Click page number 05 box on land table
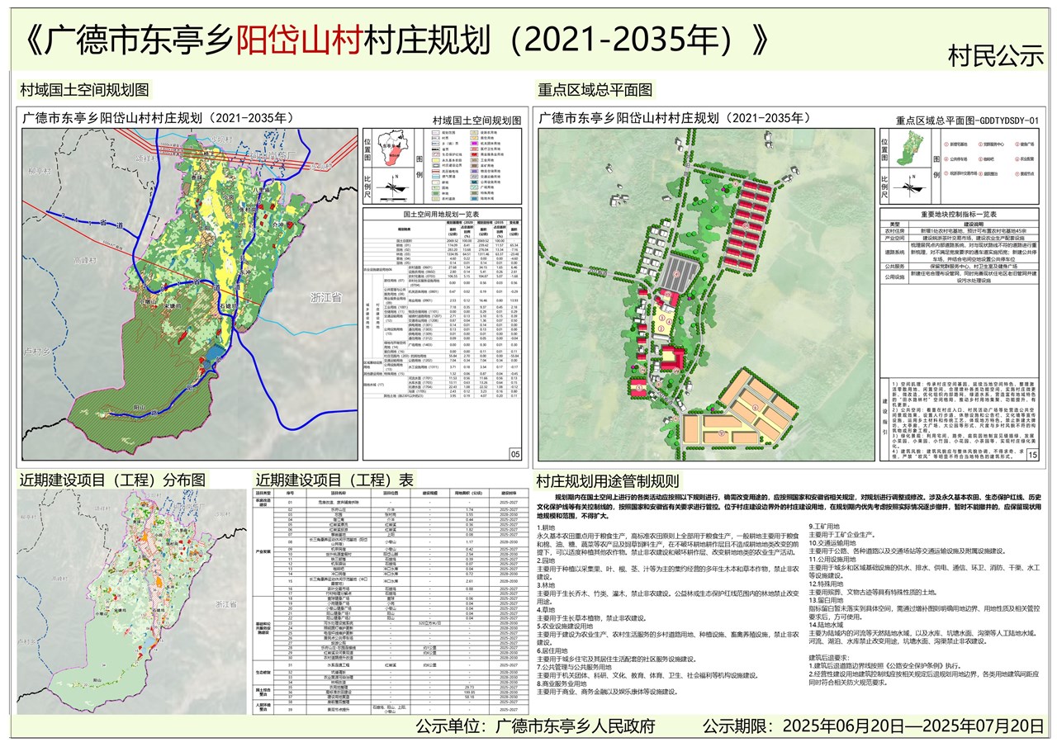The image size is (1057, 747). point(515,454)
